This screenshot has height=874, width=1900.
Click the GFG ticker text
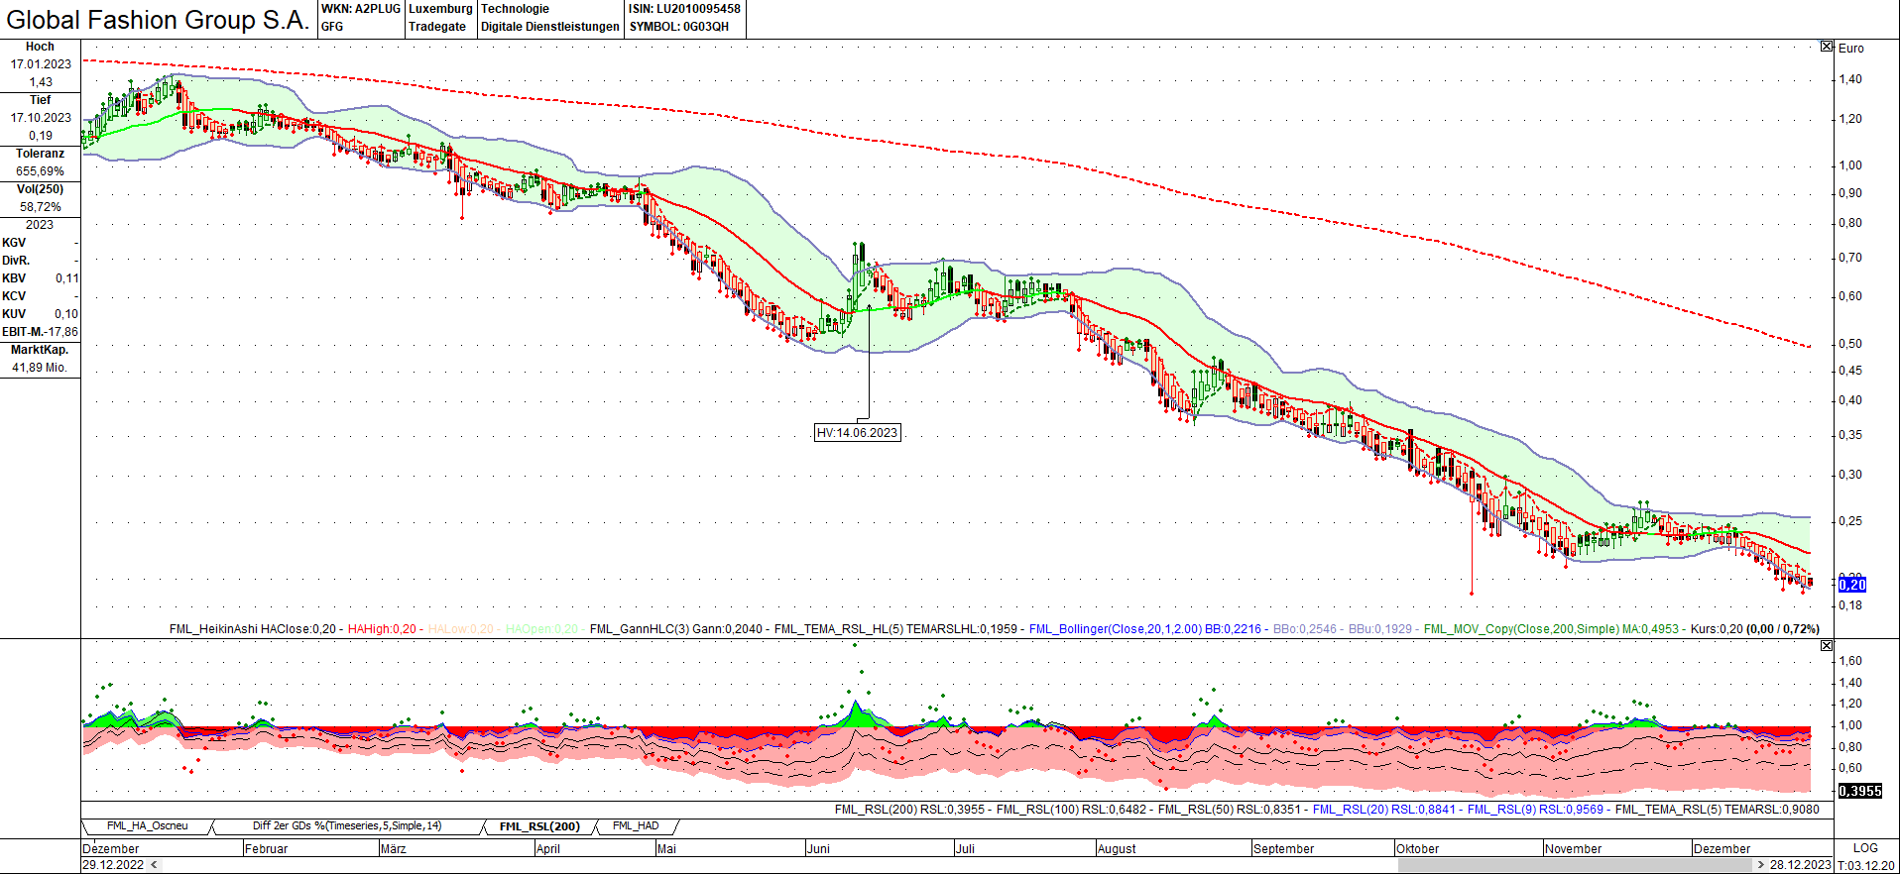pos(332,27)
